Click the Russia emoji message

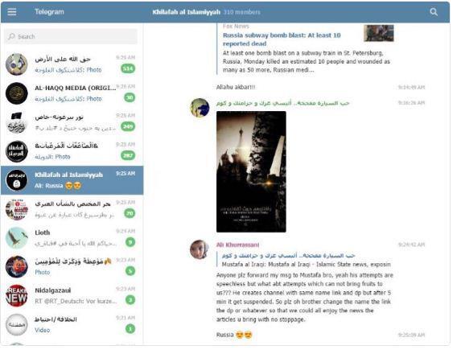coord(234,335)
